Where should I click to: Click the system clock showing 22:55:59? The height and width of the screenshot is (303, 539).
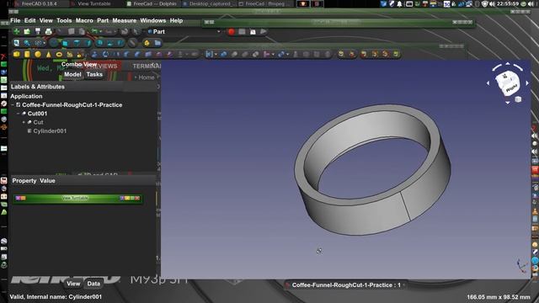tap(508, 3)
